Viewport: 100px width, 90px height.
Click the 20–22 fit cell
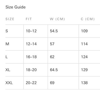[31, 83]
